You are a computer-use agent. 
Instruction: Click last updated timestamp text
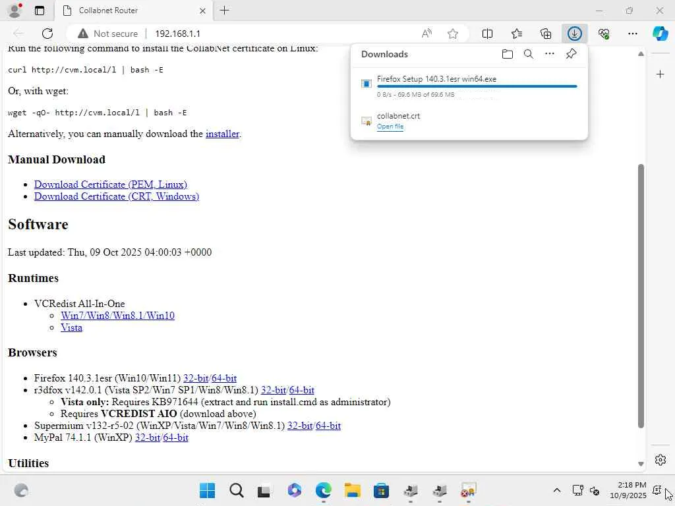(x=110, y=252)
